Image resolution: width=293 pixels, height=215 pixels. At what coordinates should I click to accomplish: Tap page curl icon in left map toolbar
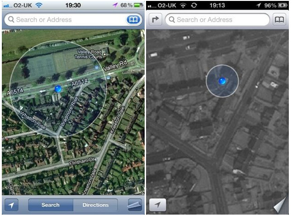point(135,205)
